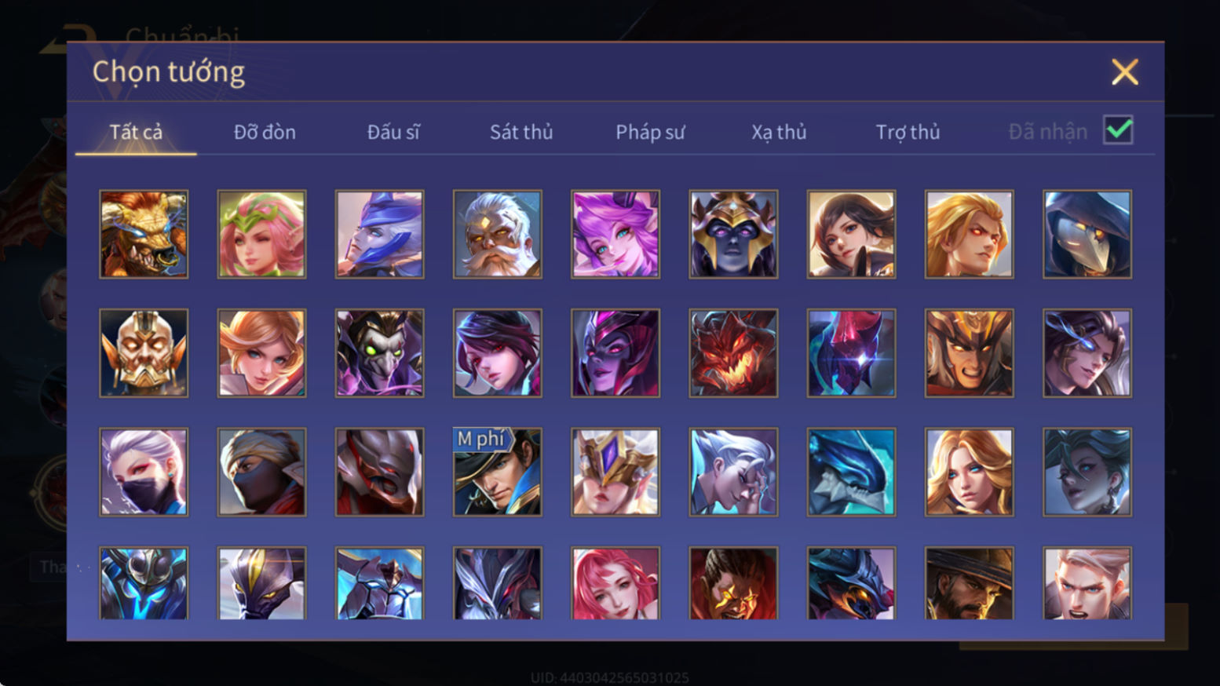
Task: Pick the white-bearded old man hero
Action: pos(497,234)
